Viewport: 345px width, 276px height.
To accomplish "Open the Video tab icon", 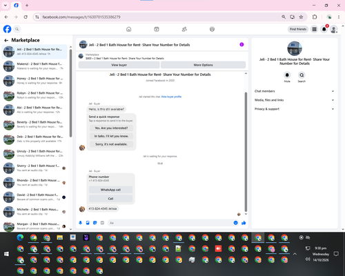I will click(x=157, y=29).
